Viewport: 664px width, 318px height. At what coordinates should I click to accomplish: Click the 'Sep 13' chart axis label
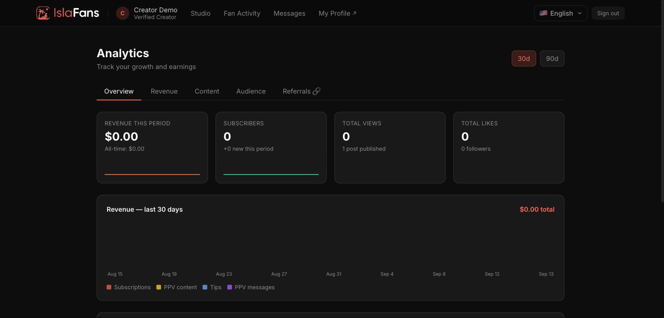(x=546, y=274)
